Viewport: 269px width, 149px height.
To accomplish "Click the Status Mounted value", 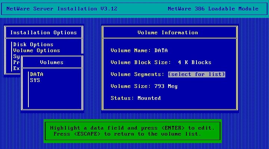I will coord(149,98).
